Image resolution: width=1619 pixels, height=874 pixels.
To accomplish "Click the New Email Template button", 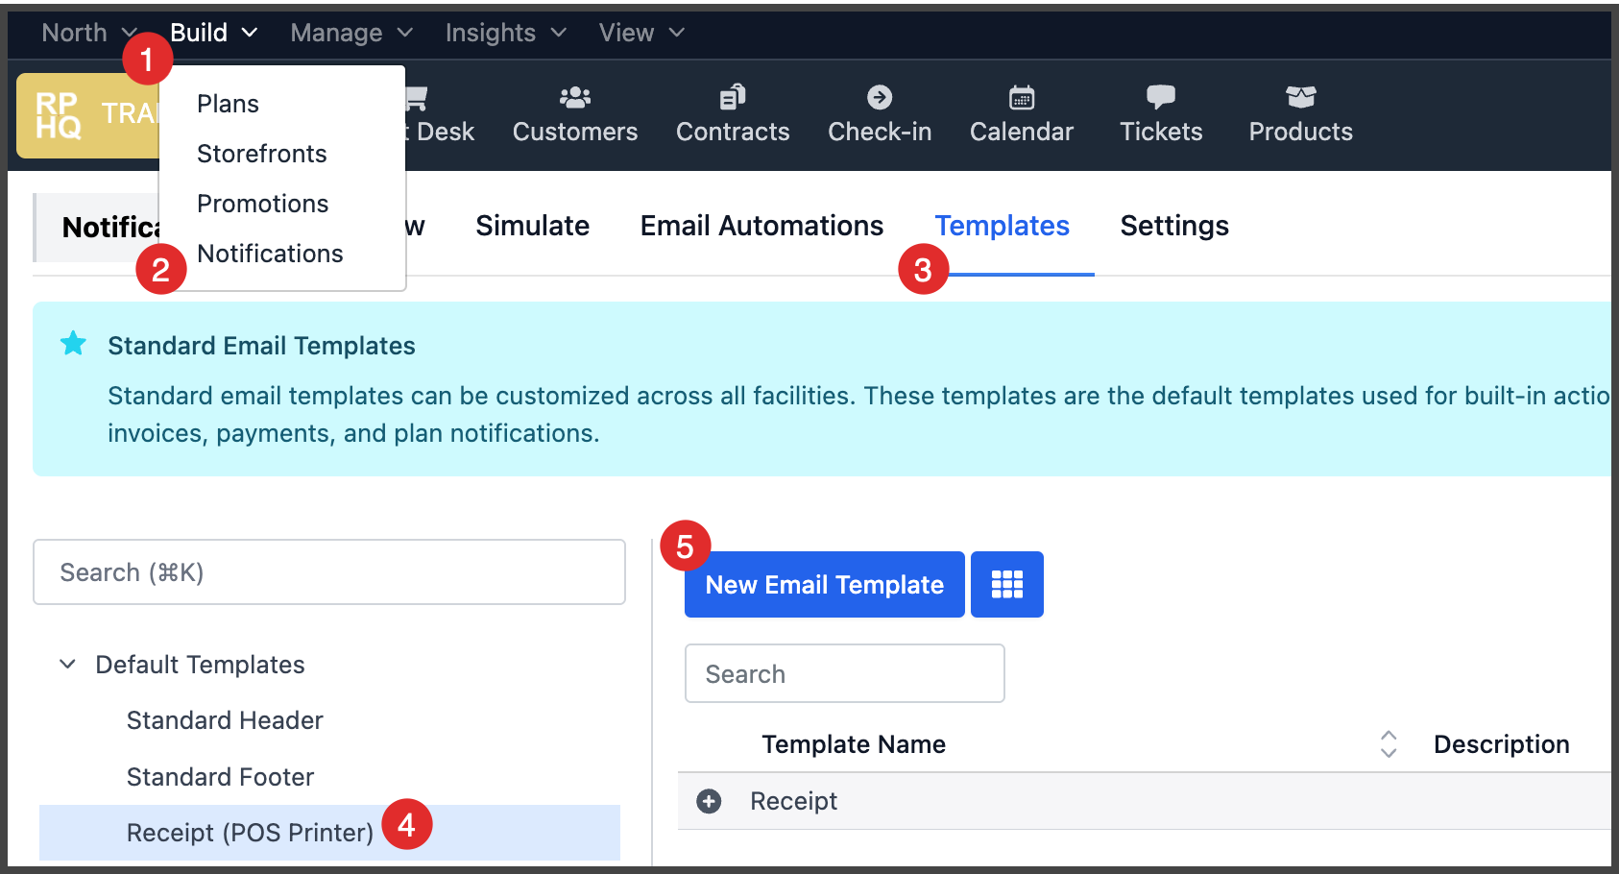I will [x=823, y=584].
